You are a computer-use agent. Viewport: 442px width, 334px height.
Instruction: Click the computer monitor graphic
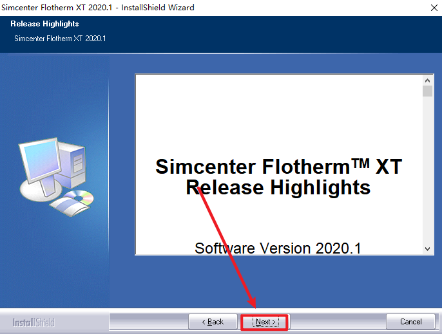pyautogui.click(x=41, y=162)
